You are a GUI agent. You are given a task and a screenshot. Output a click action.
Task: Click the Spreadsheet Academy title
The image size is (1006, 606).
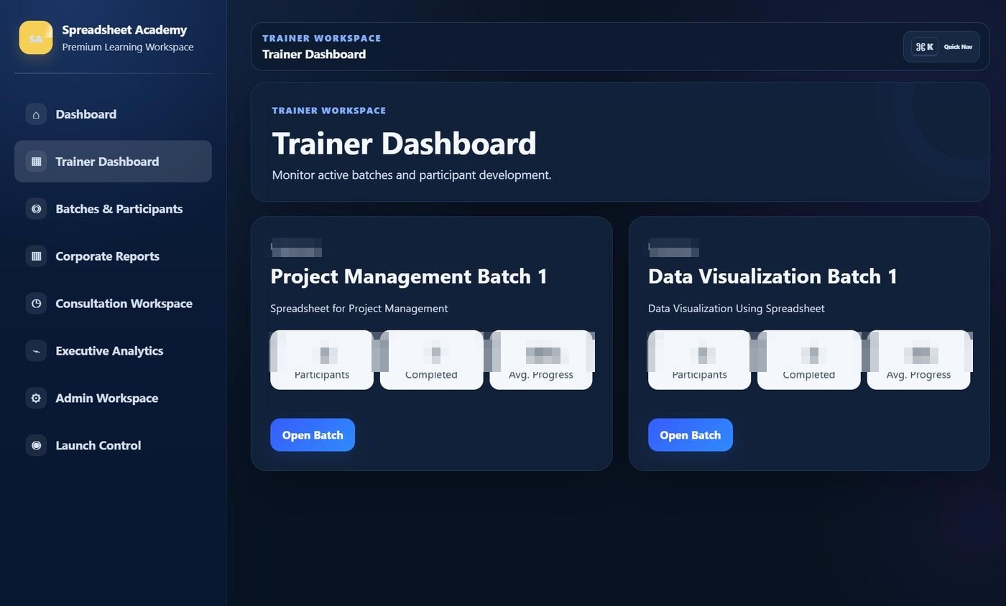[124, 30]
